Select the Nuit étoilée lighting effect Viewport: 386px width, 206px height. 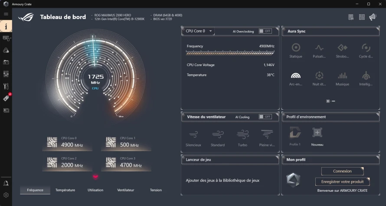(319, 79)
